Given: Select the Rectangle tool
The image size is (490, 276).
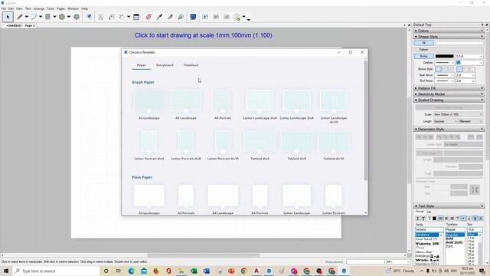Looking at the screenshot, I should (x=47, y=17).
